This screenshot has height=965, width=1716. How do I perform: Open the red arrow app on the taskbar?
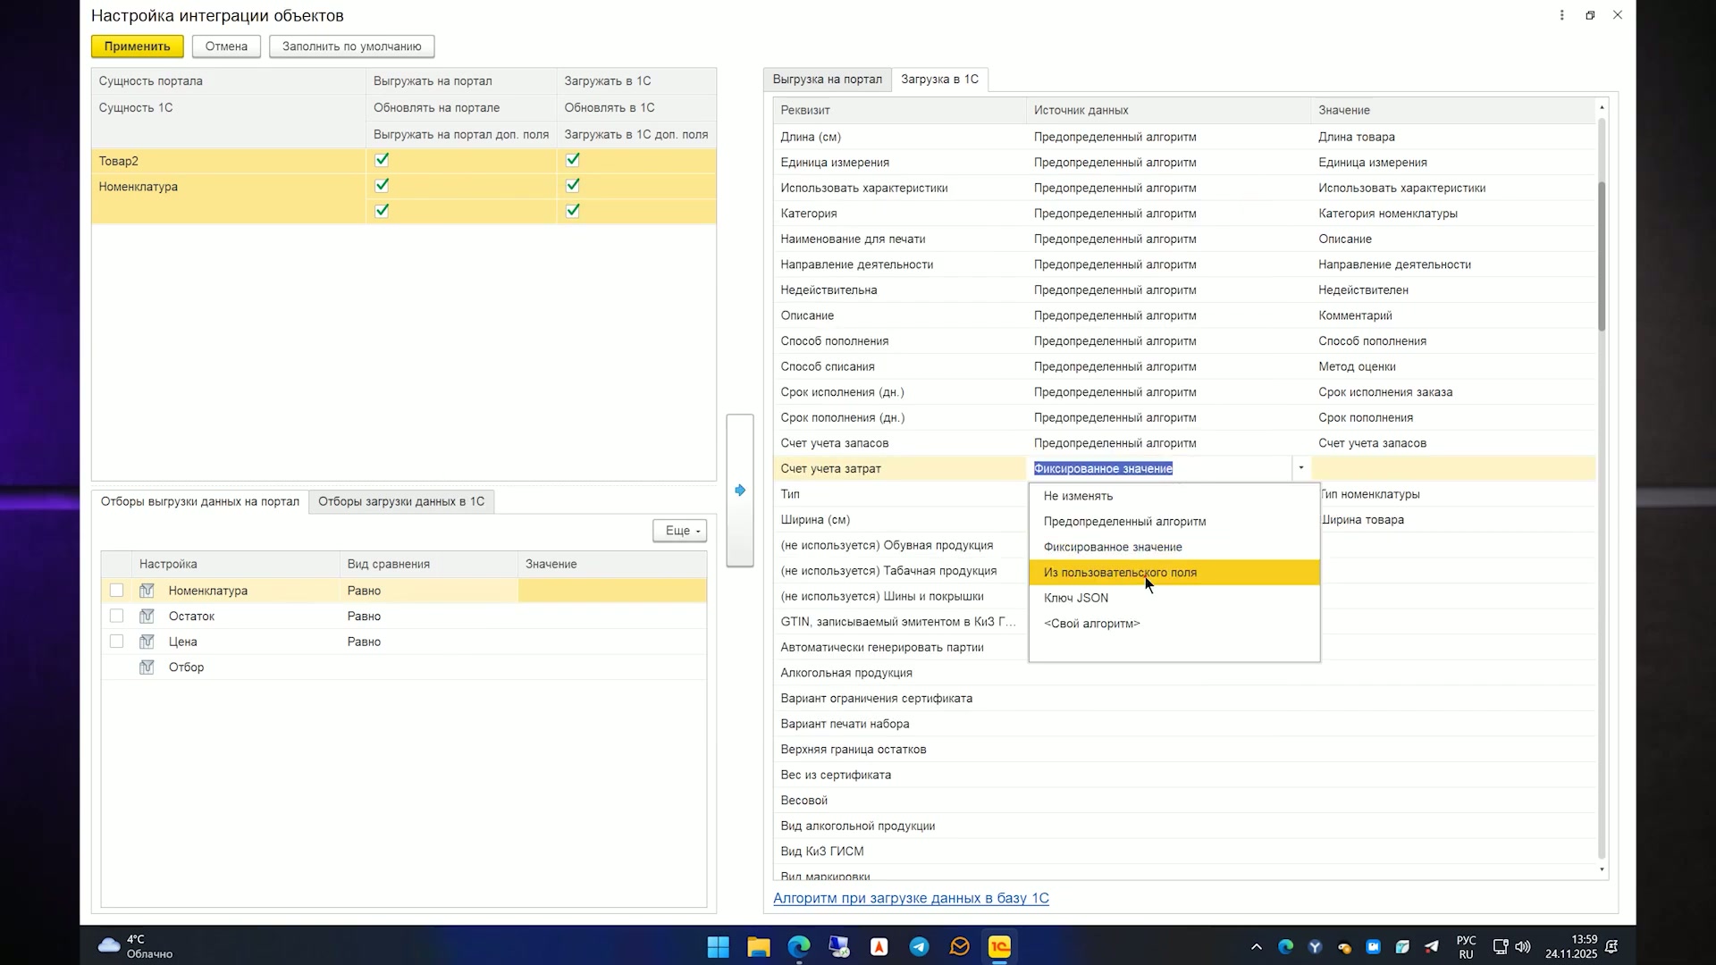[879, 947]
